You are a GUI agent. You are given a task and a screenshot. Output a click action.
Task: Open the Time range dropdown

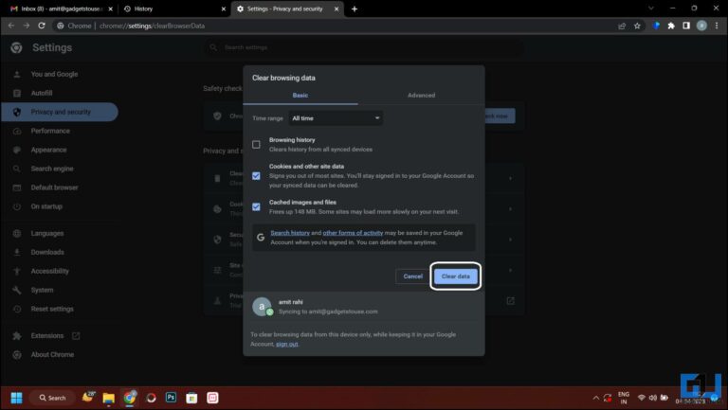click(x=336, y=118)
